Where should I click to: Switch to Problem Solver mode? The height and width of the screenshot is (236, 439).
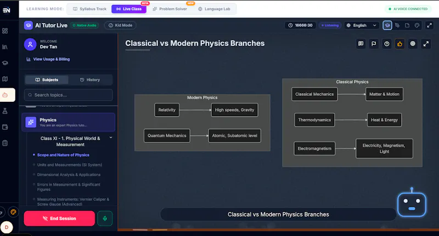tap(170, 9)
